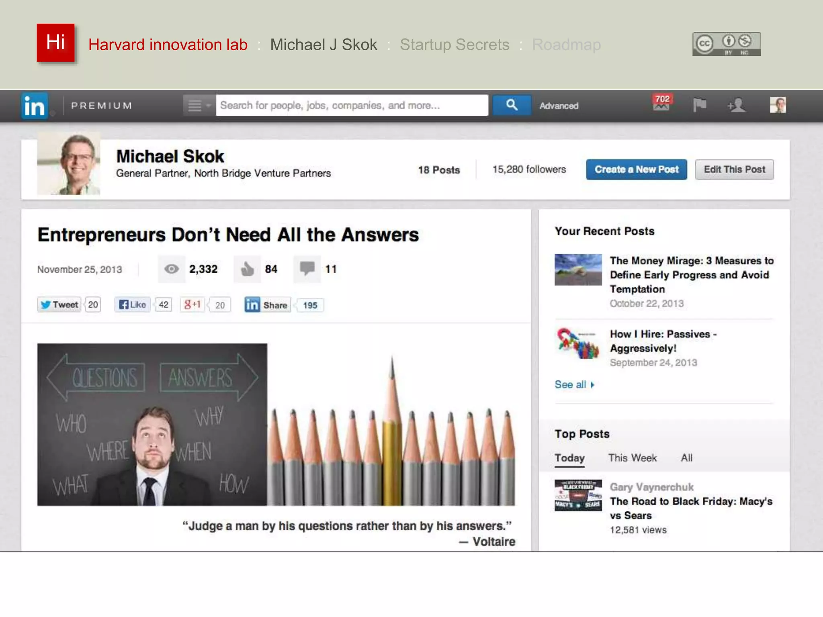
Task: Click the Hi Harvard innovation lab logo
Action: click(55, 43)
